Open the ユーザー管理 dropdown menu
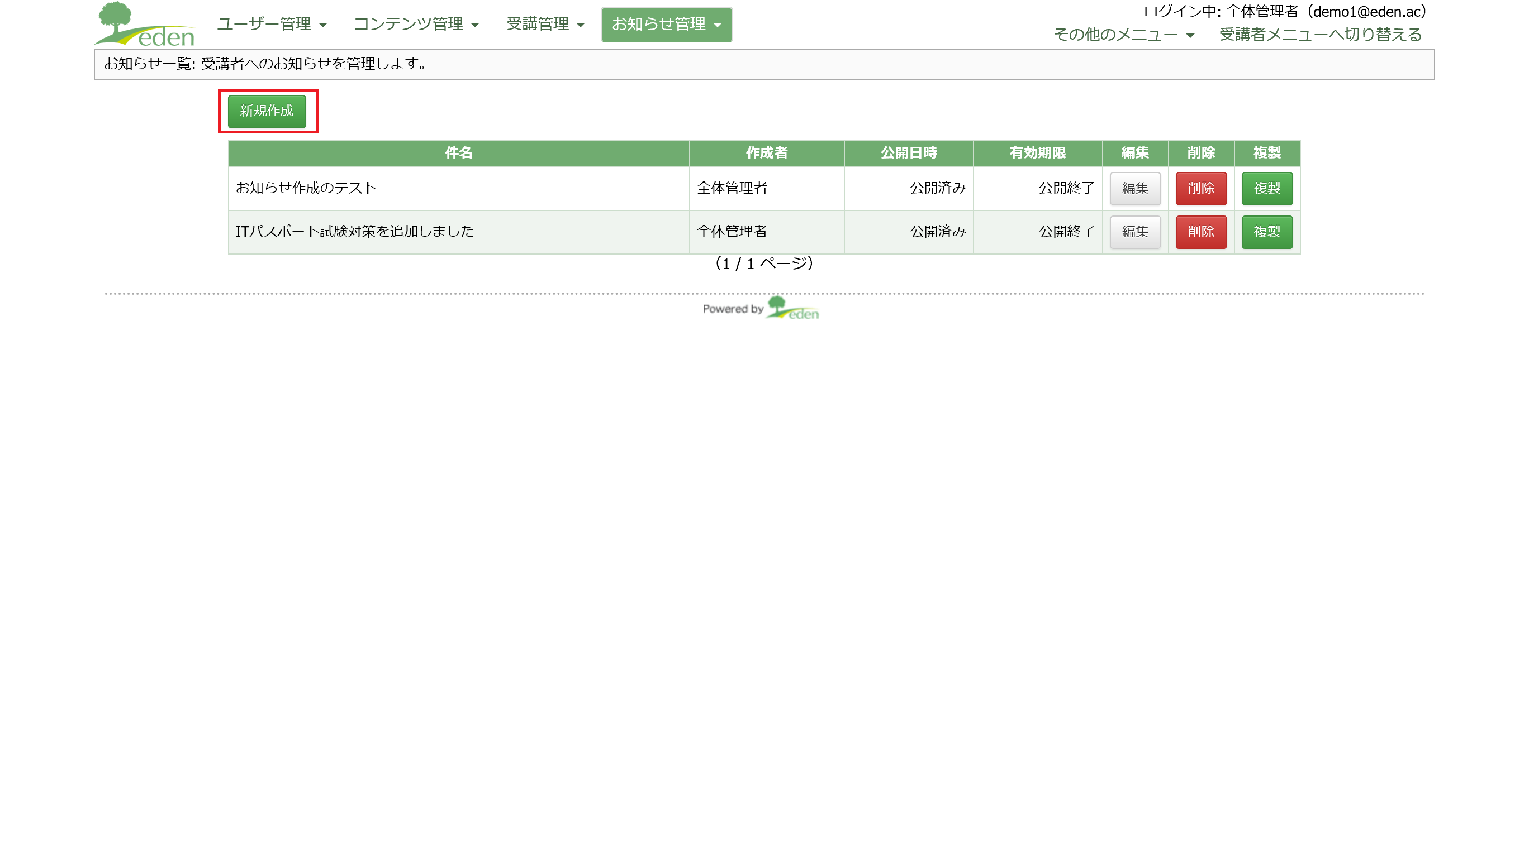1529x858 pixels. coord(272,25)
